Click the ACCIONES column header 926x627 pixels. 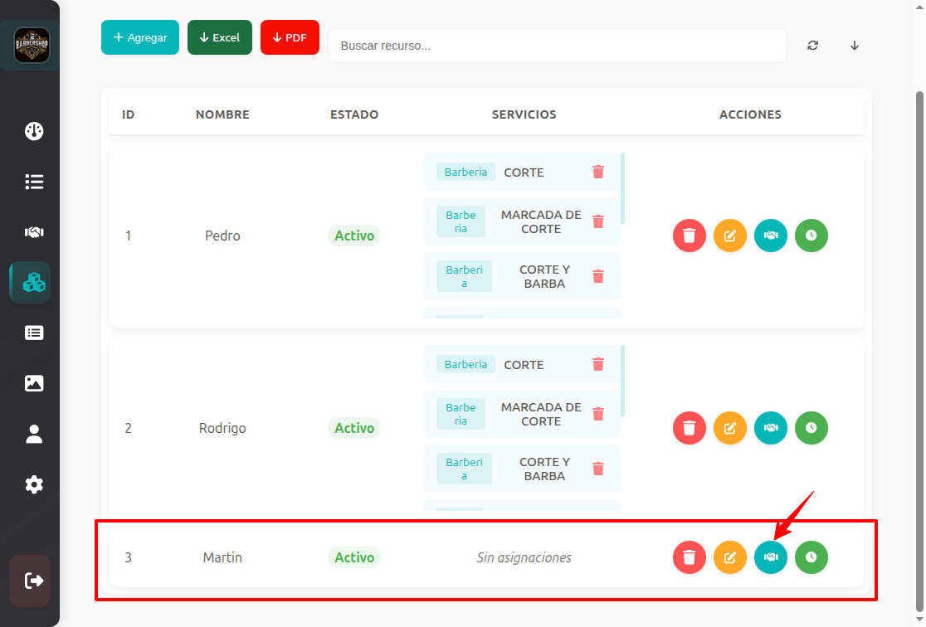coord(750,114)
